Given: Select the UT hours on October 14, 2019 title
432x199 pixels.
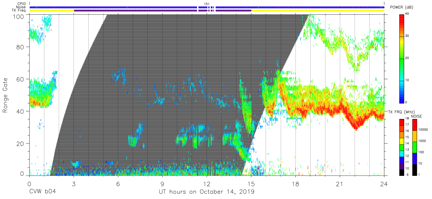Looking at the screenshot, I should (x=207, y=192).
